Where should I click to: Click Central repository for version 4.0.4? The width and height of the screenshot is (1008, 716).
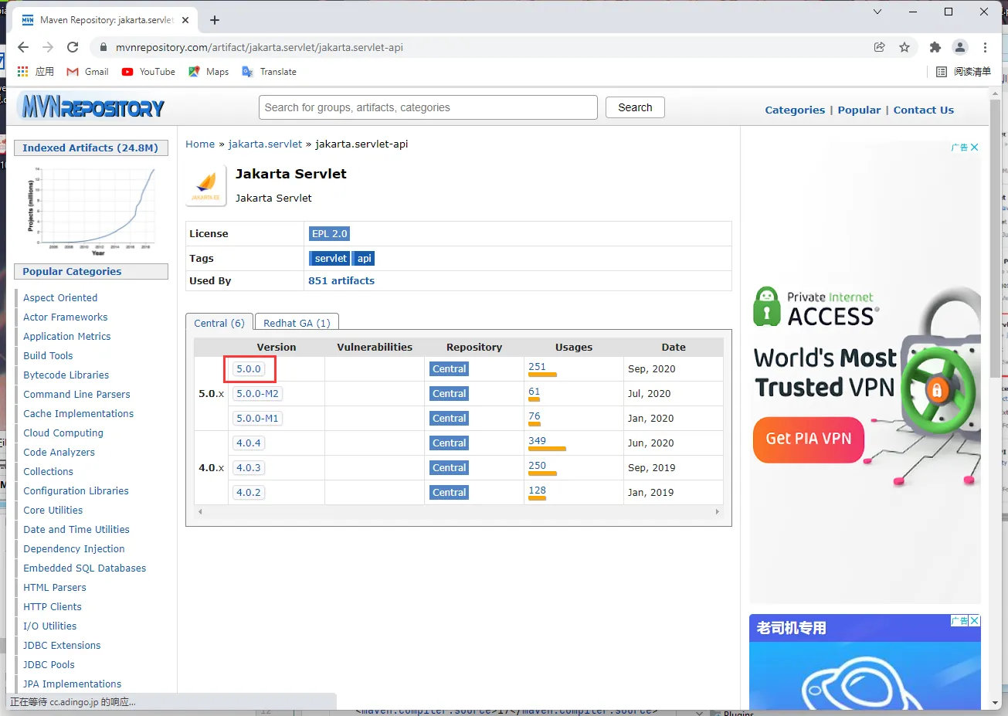click(449, 443)
